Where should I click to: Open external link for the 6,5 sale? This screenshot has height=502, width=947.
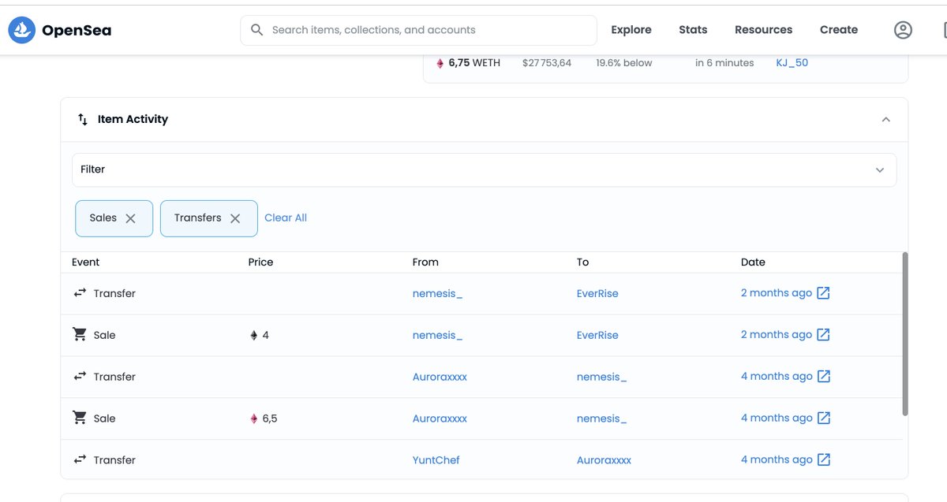[x=823, y=418]
